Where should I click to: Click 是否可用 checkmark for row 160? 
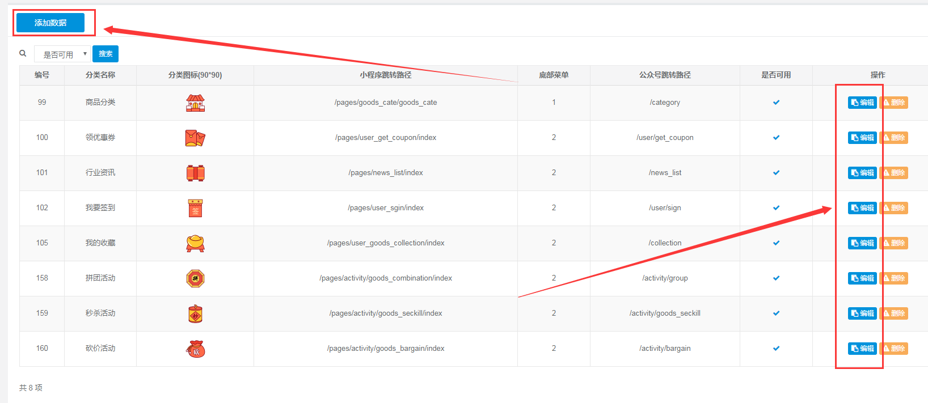tap(776, 349)
